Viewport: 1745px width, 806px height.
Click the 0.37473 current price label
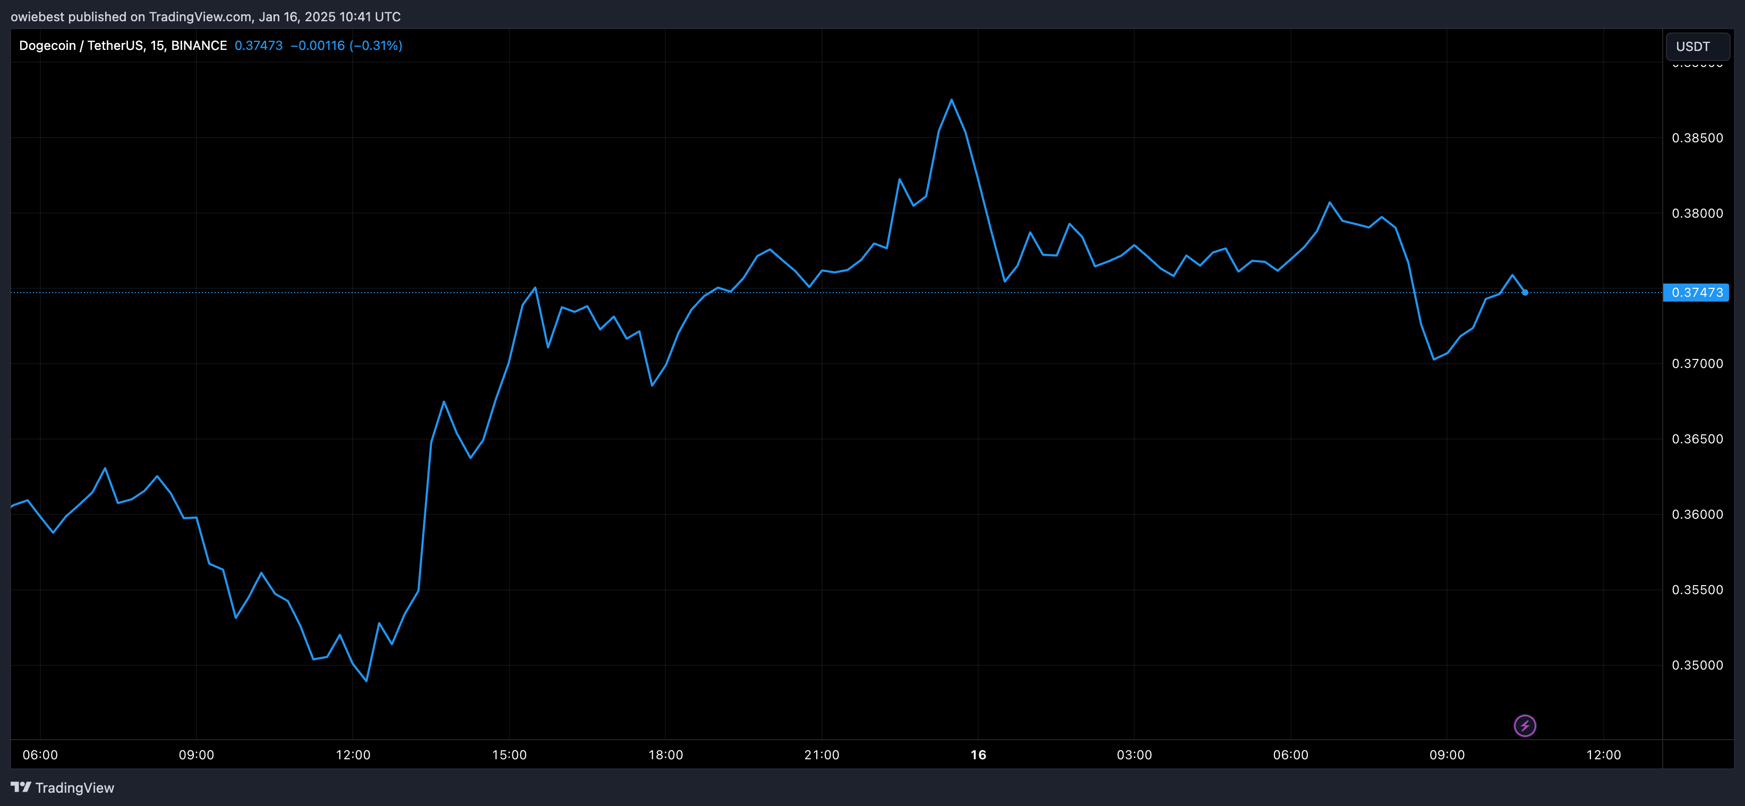[x=1696, y=293]
